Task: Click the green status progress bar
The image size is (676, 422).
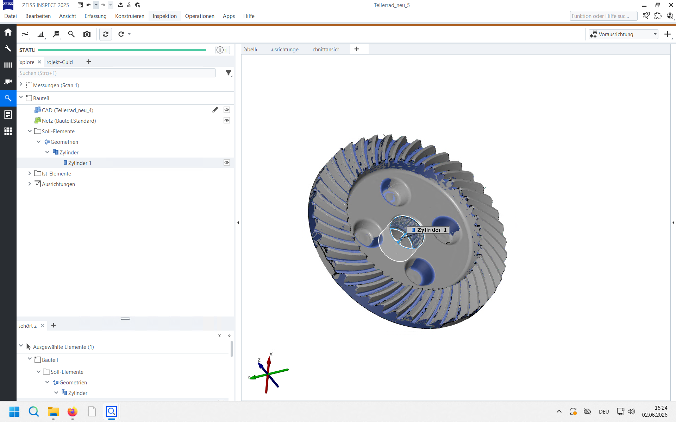Action: (x=122, y=50)
